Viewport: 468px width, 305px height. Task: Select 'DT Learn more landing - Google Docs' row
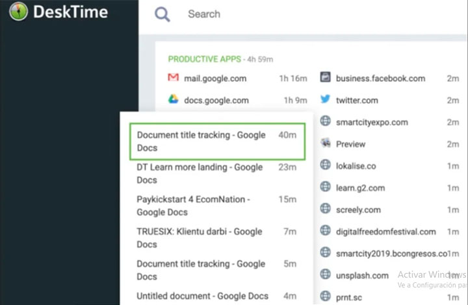216,174
